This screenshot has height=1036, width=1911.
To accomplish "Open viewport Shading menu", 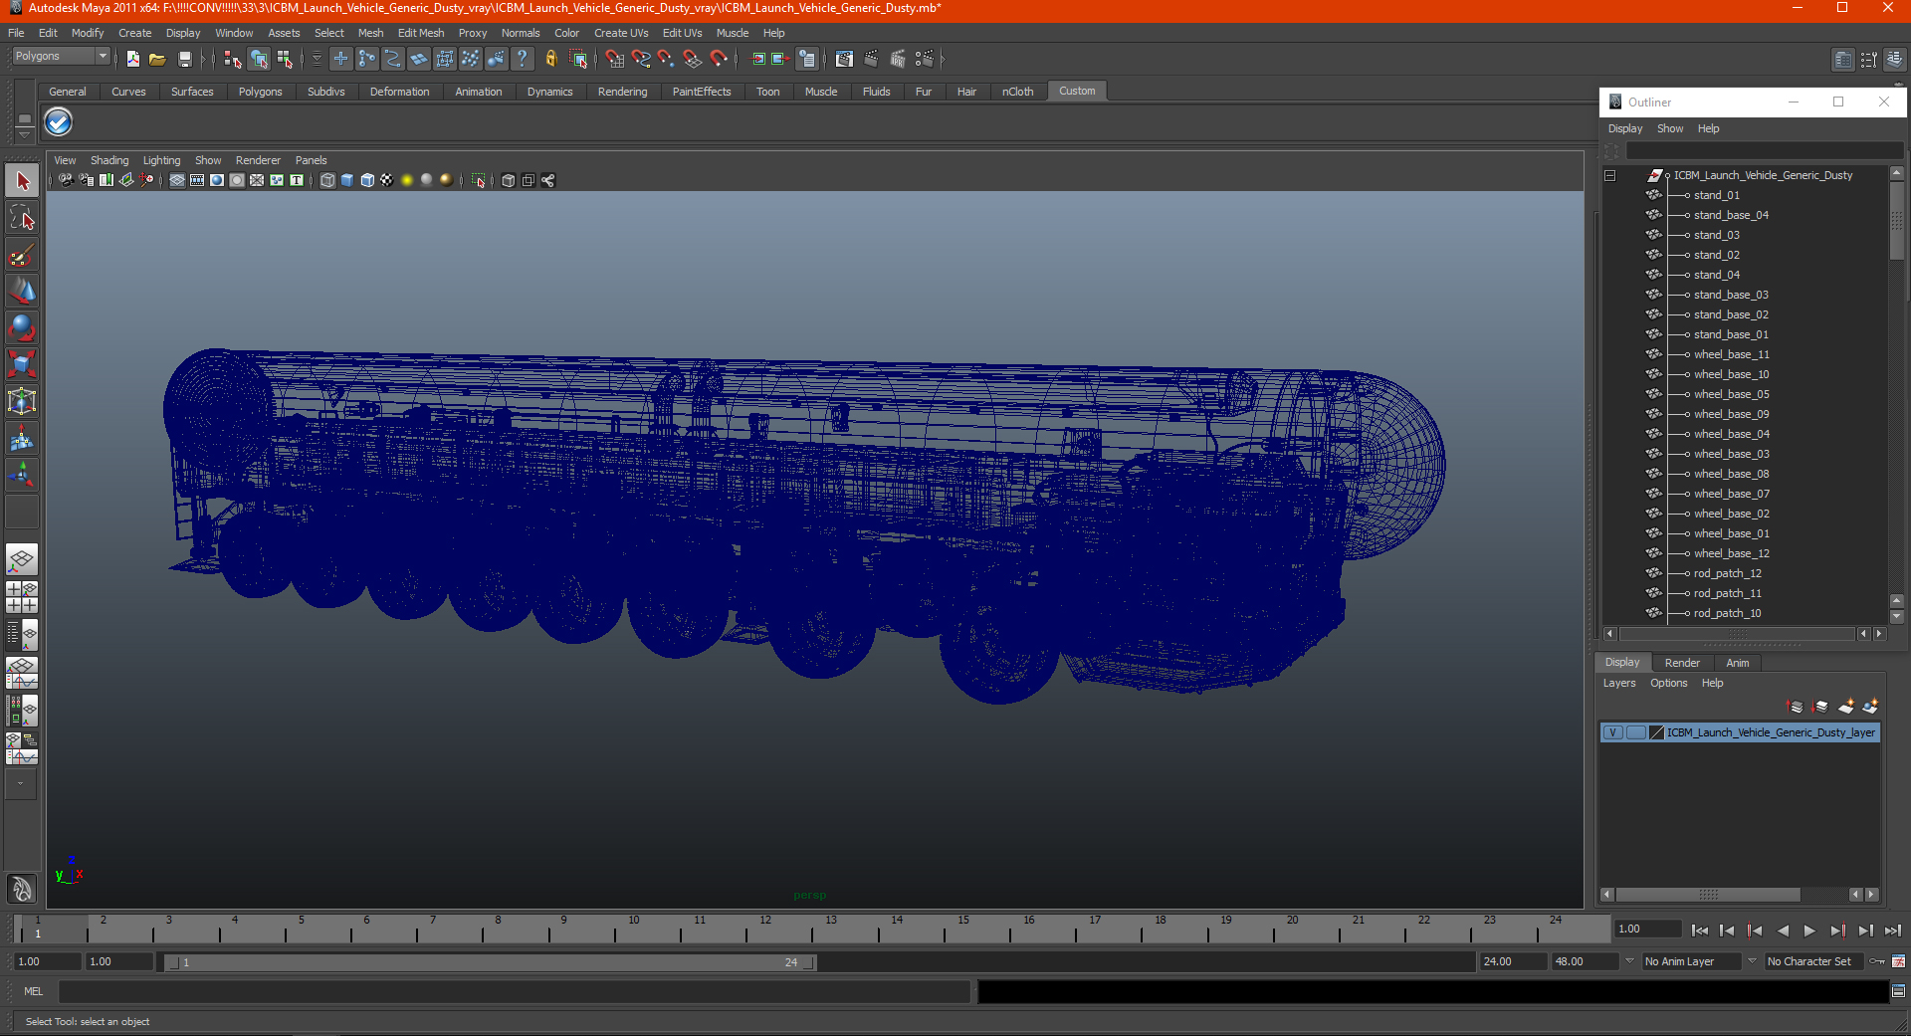I will pyautogui.click(x=109, y=160).
